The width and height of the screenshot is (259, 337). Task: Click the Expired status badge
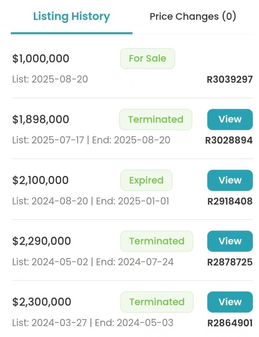tap(146, 180)
